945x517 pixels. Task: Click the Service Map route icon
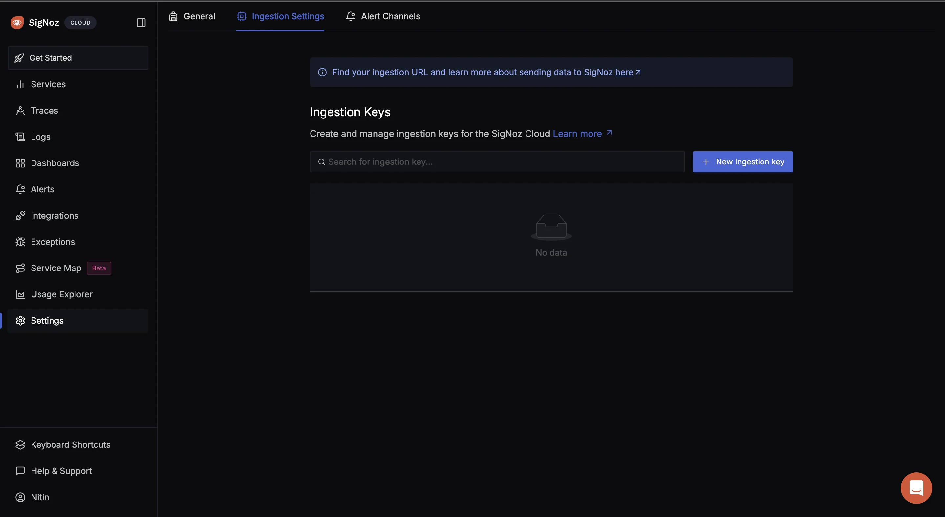pos(20,268)
